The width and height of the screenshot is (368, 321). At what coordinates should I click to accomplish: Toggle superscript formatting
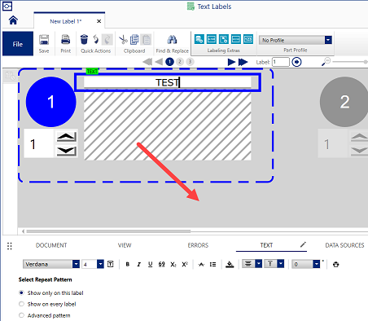[x=185, y=264]
